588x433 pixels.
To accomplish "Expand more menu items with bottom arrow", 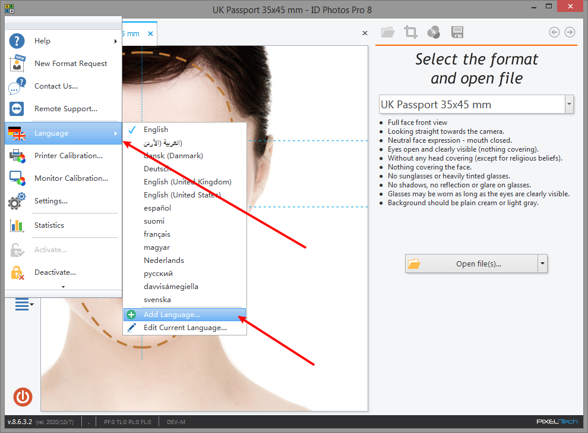I will (x=64, y=287).
